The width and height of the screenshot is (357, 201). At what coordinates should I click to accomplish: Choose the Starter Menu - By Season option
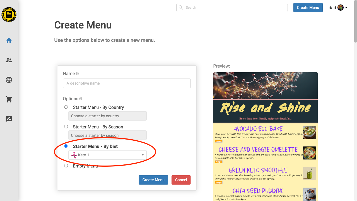tap(66, 126)
